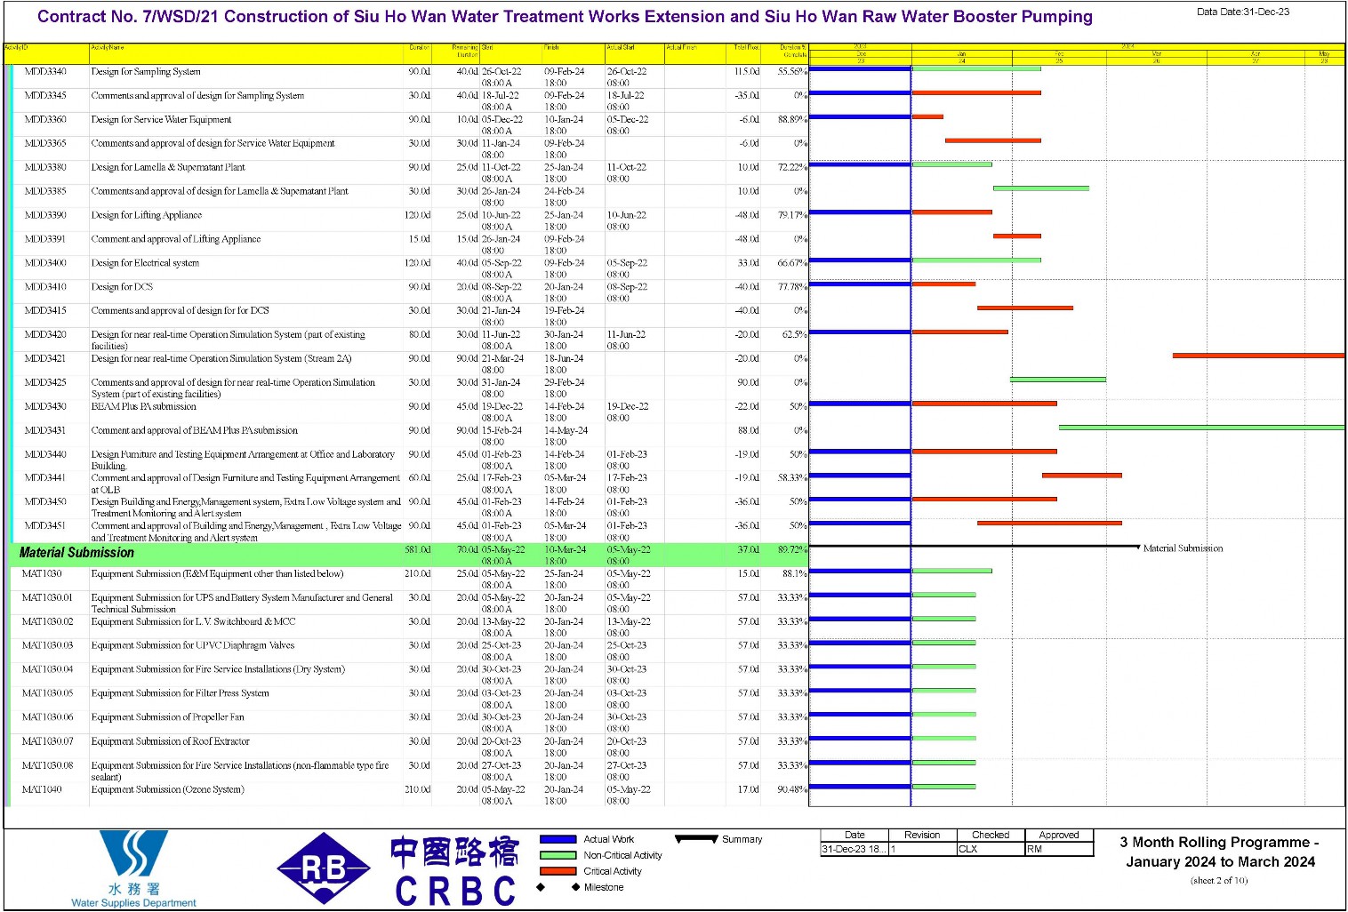The height and width of the screenshot is (912, 1348).
Task: Click the green Gantt bar for MDD3425
Action: coord(1058,380)
